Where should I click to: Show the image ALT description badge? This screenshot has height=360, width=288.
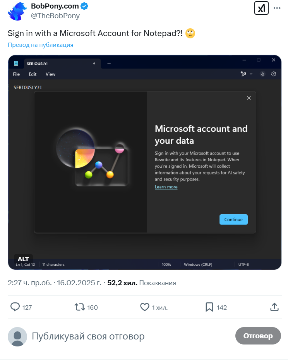coord(23,259)
